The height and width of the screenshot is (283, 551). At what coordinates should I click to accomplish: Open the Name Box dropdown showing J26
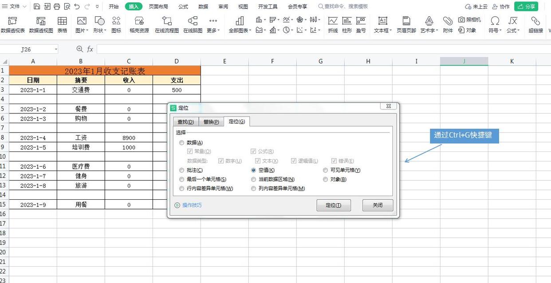56,49
